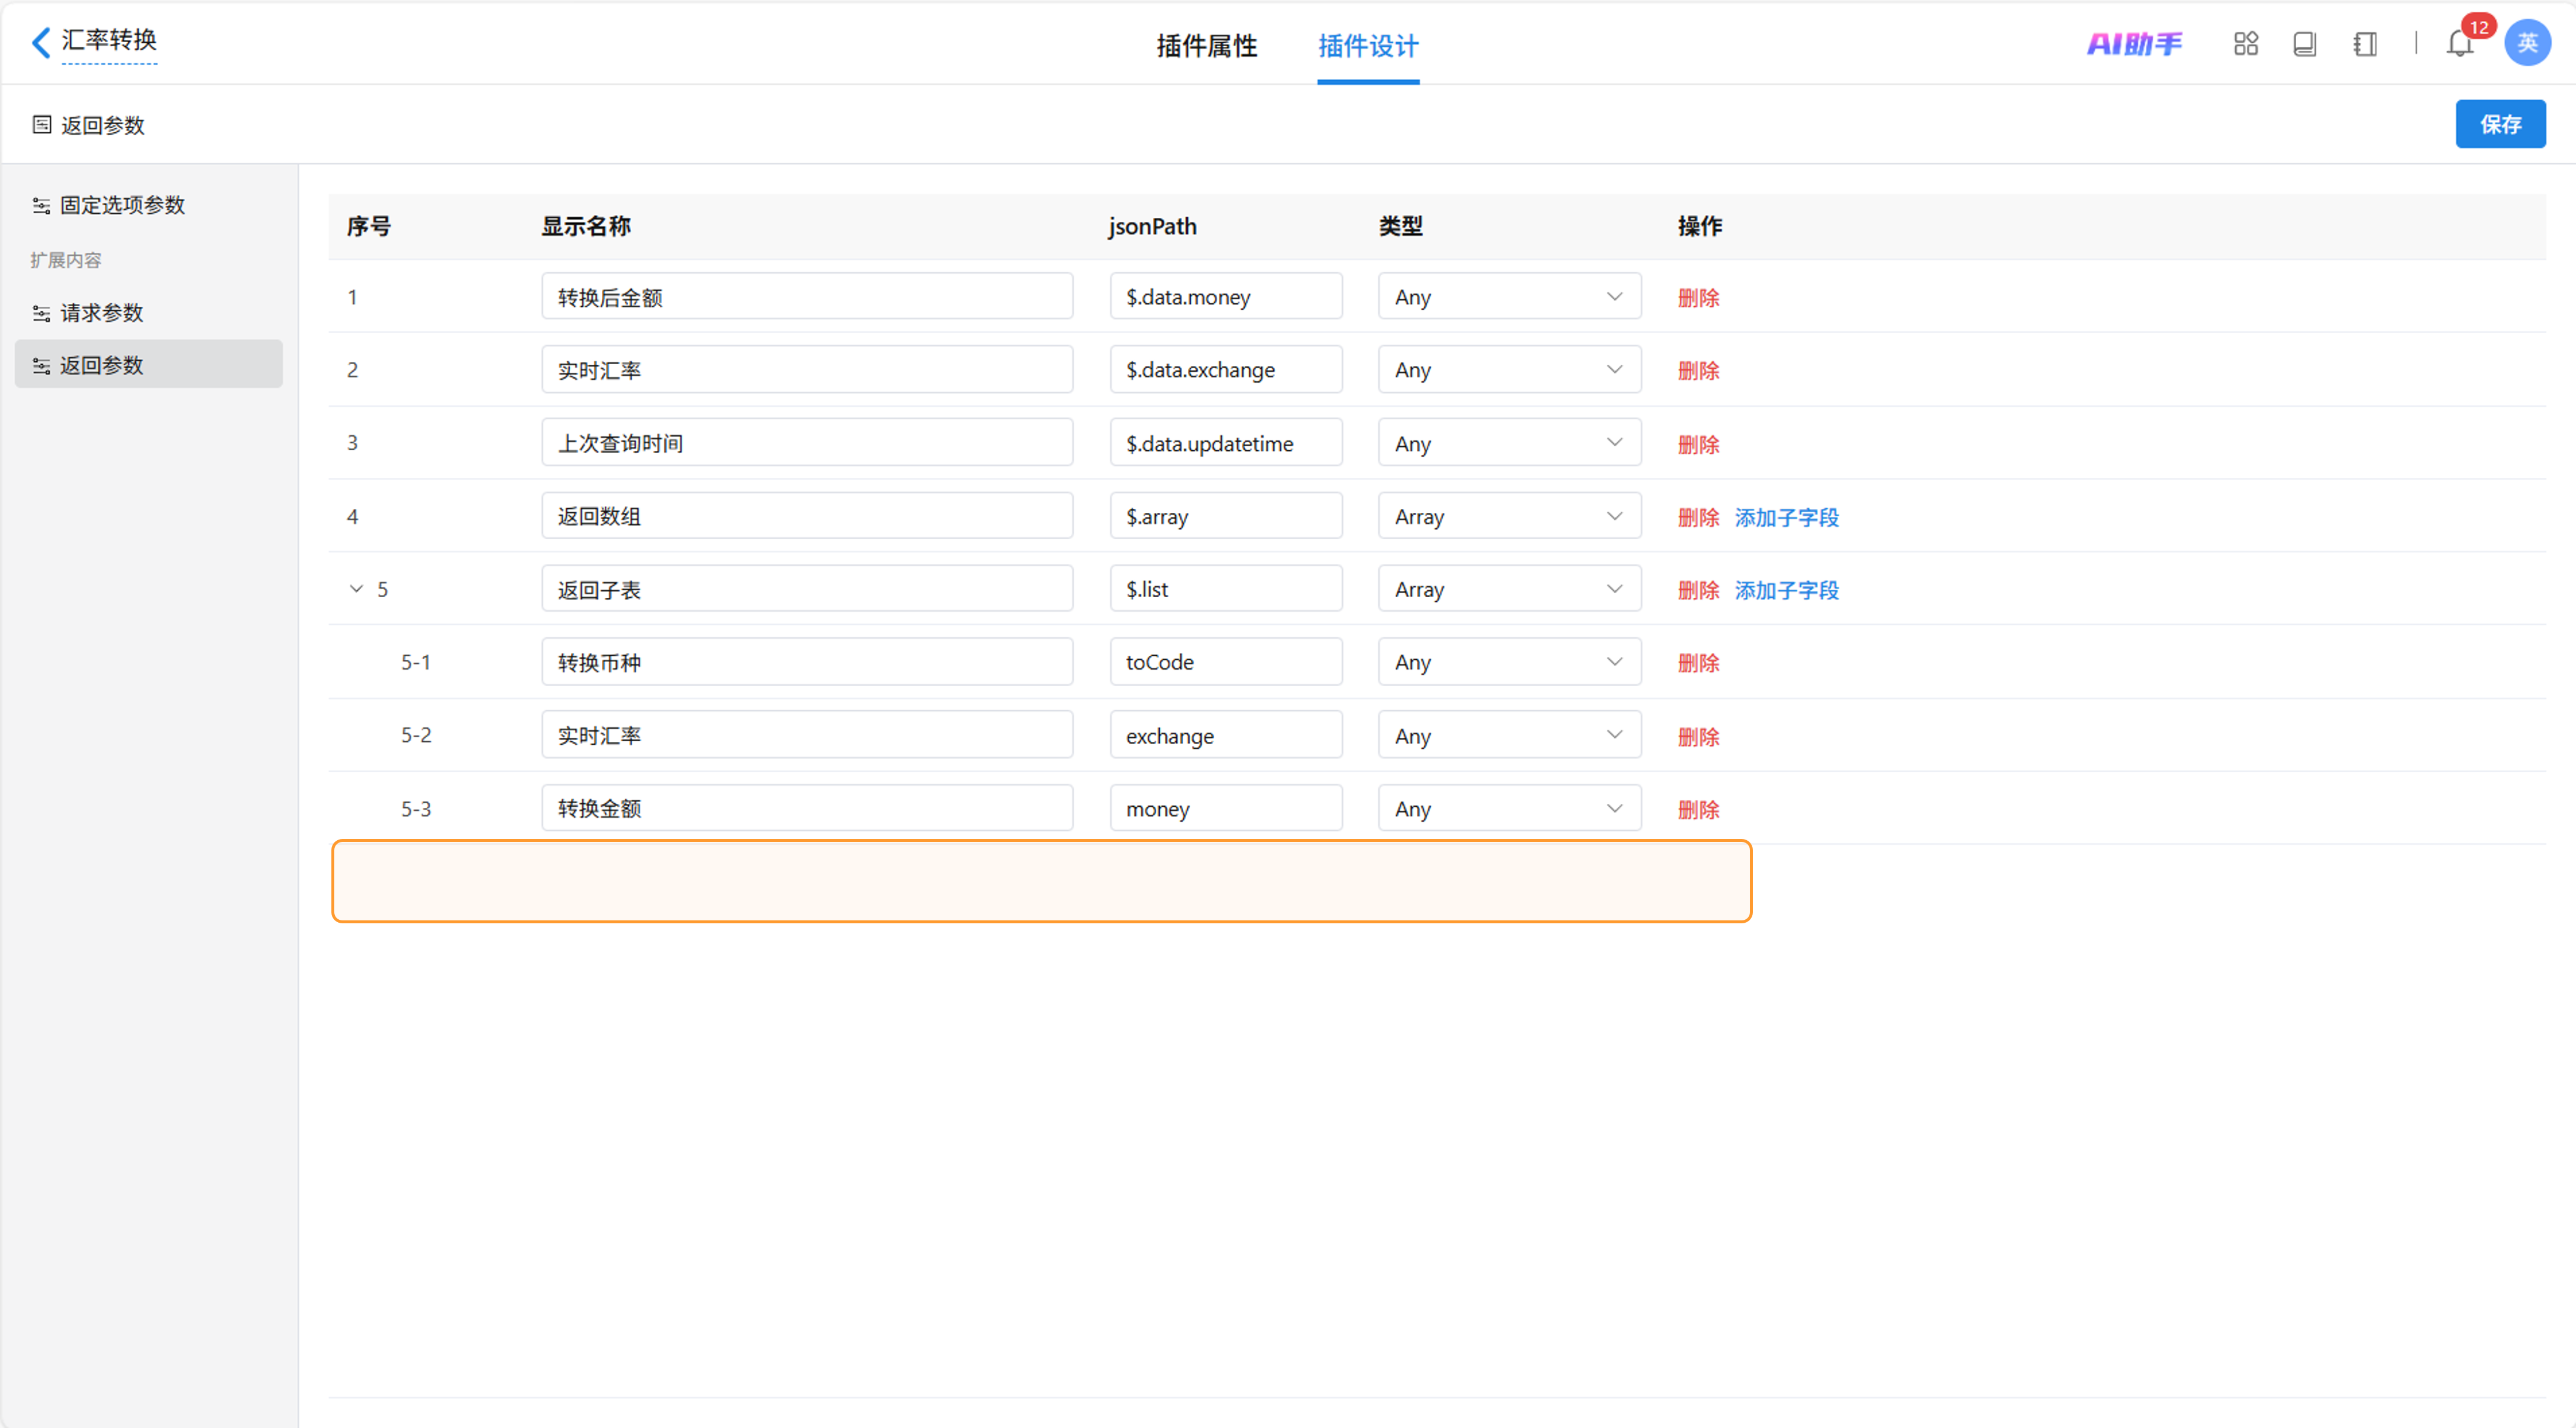Collapse row 5 返回子表 children

[356, 589]
